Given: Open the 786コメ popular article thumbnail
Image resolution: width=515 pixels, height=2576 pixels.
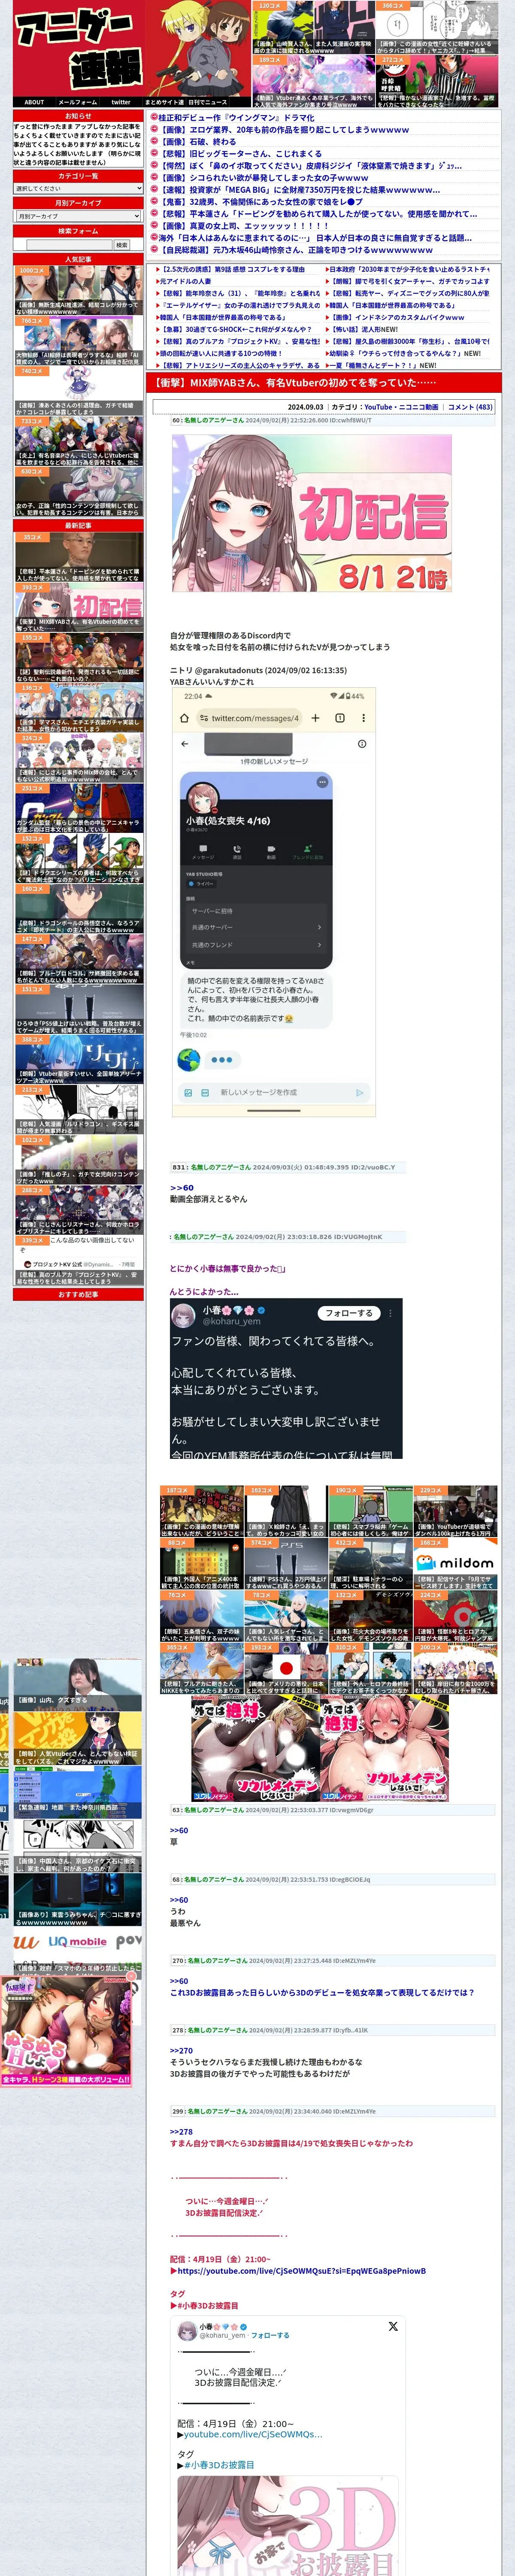Looking at the screenshot, I should tap(78, 340).
